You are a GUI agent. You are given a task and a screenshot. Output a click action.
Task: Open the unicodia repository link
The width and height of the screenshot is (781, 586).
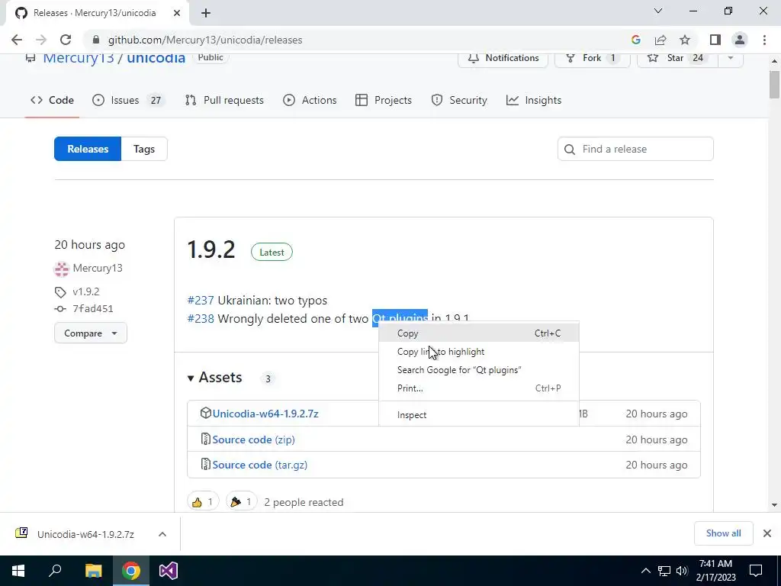pos(156,58)
